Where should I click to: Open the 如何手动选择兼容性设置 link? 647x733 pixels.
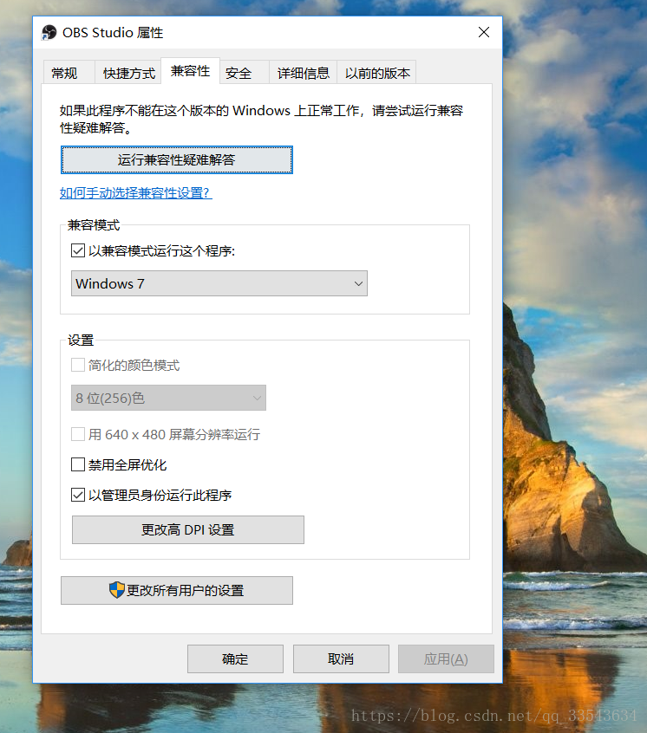click(x=135, y=192)
